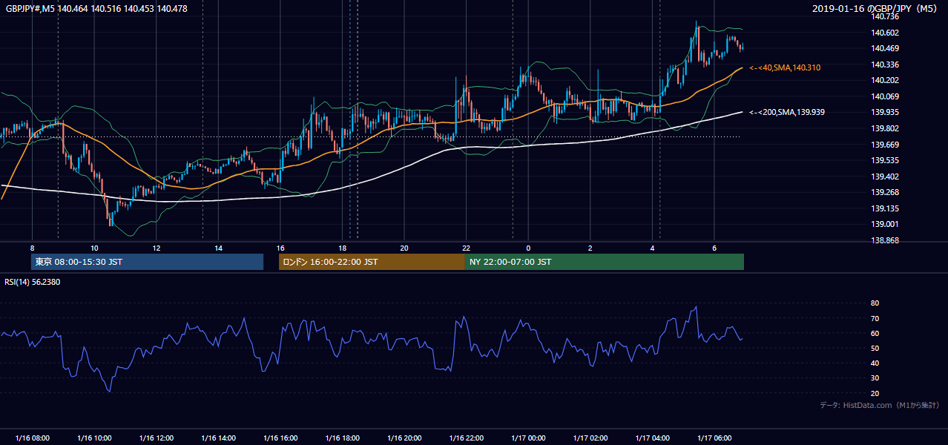Click the RSI scale level 80

[x=875, y=303]
